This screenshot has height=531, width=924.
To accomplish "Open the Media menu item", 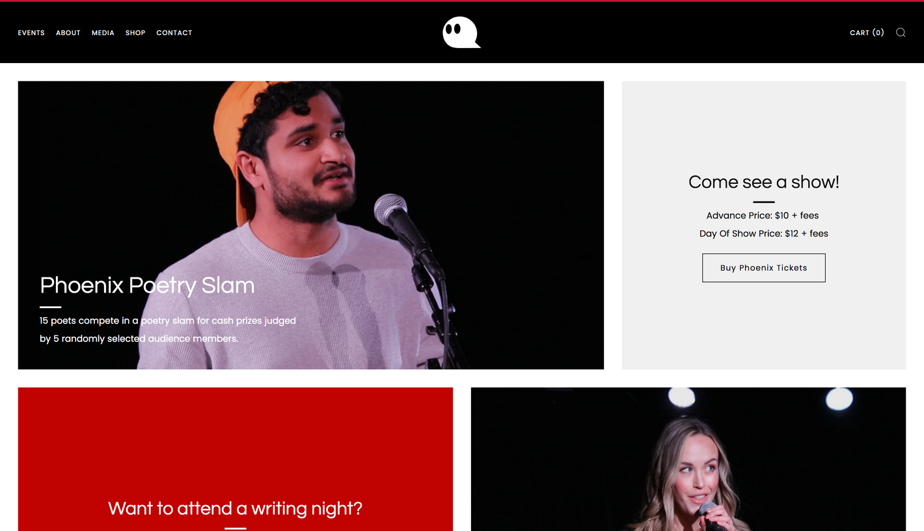I will [103, 32].
